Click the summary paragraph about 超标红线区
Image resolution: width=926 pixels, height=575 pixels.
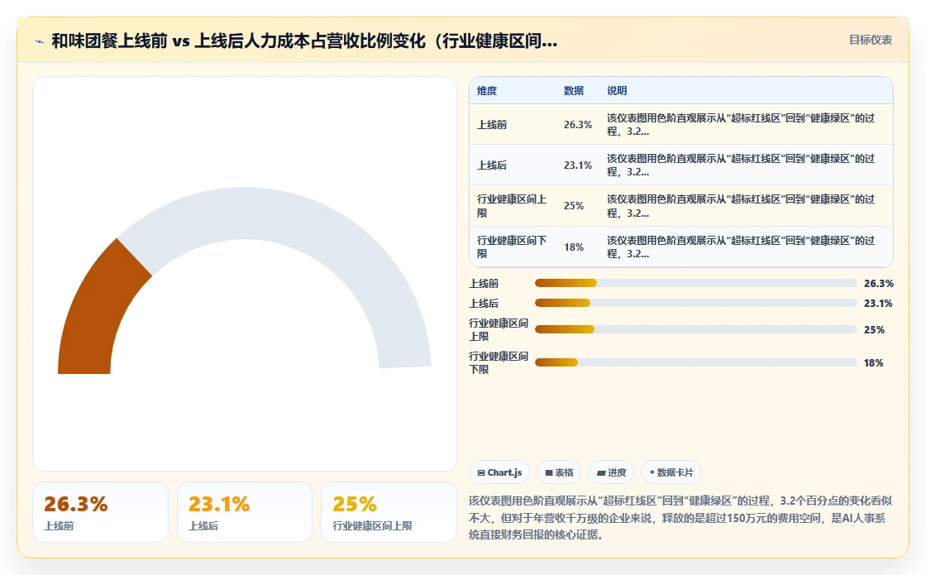click(680, 518)
